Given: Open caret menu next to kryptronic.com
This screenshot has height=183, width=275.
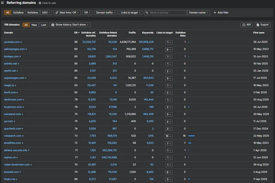Looking at the screenshot, I should coord(23,107).
